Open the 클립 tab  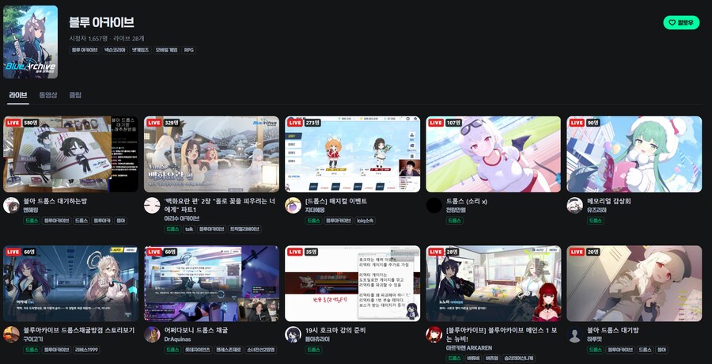click(x=75, y=95)
